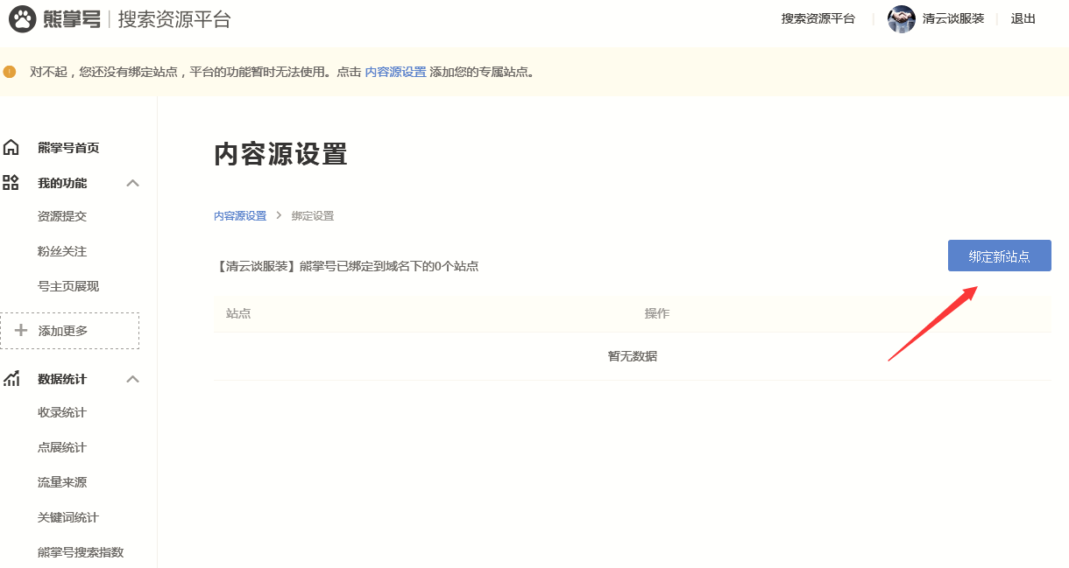The width and height of the screenshot is (1069, 568).
Task: Click the 数据统计 section label
Action: 62,379
